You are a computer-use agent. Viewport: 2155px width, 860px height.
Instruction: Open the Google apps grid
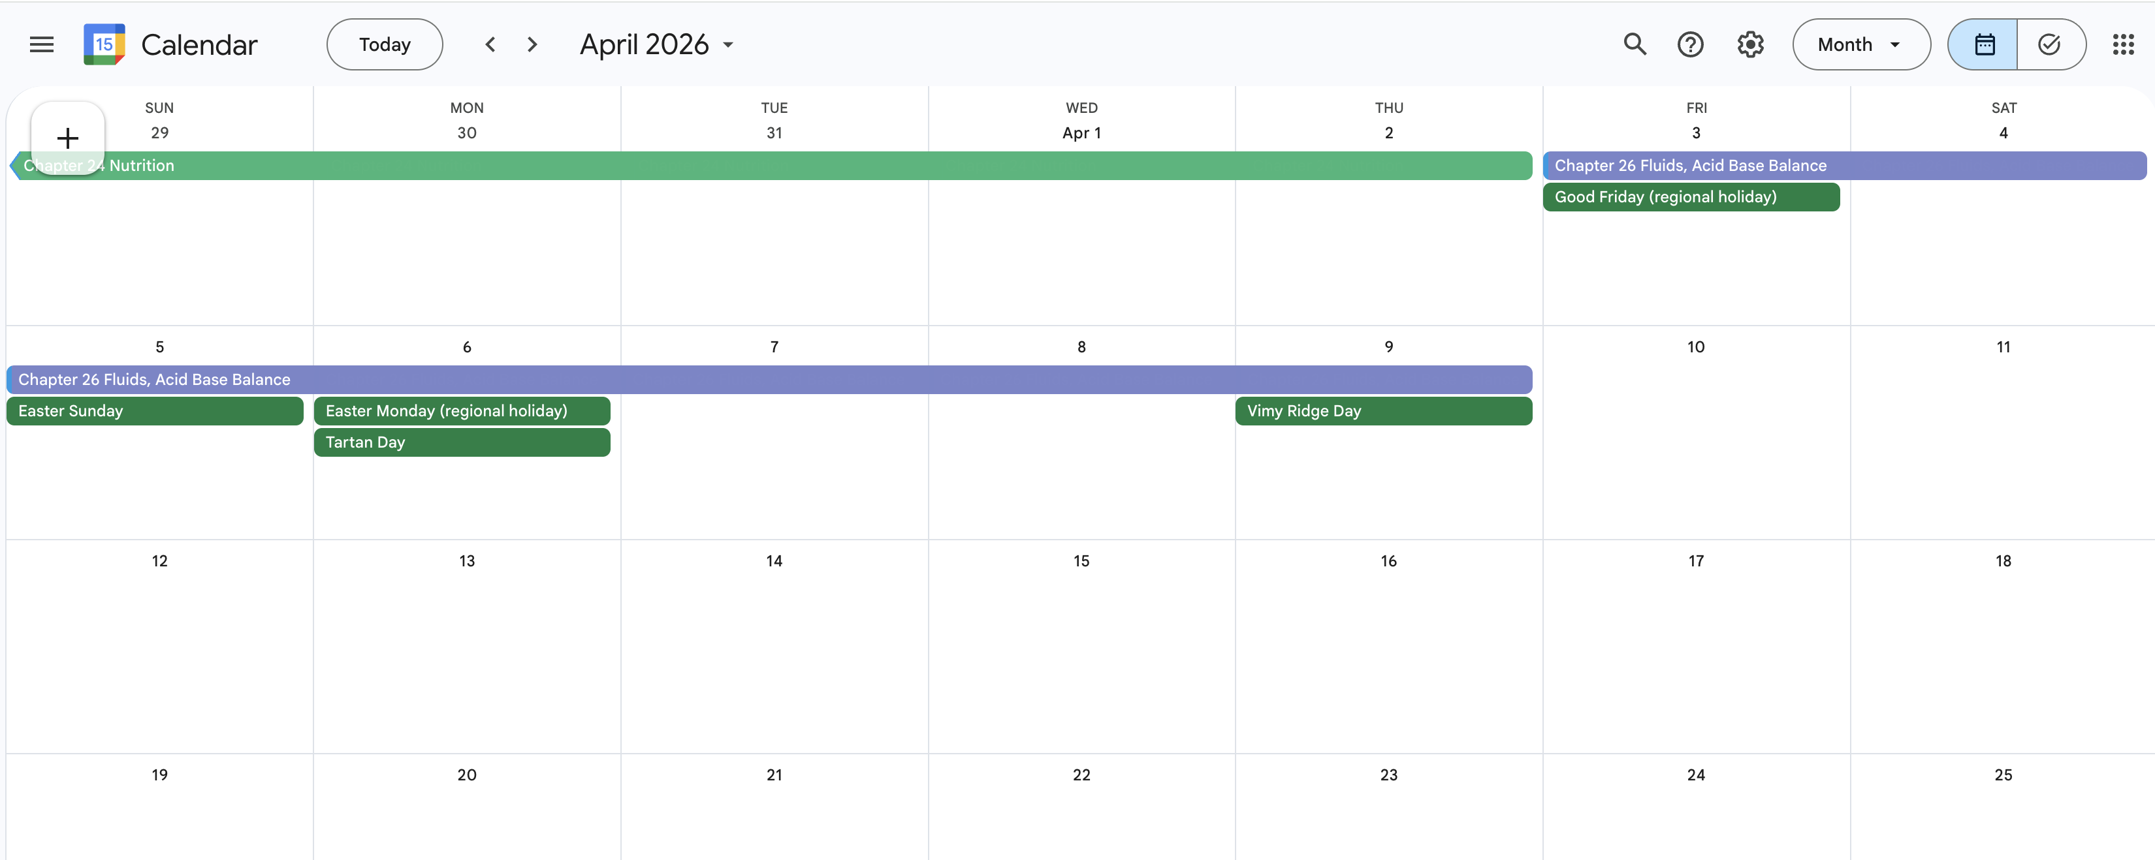[2123, 44]
